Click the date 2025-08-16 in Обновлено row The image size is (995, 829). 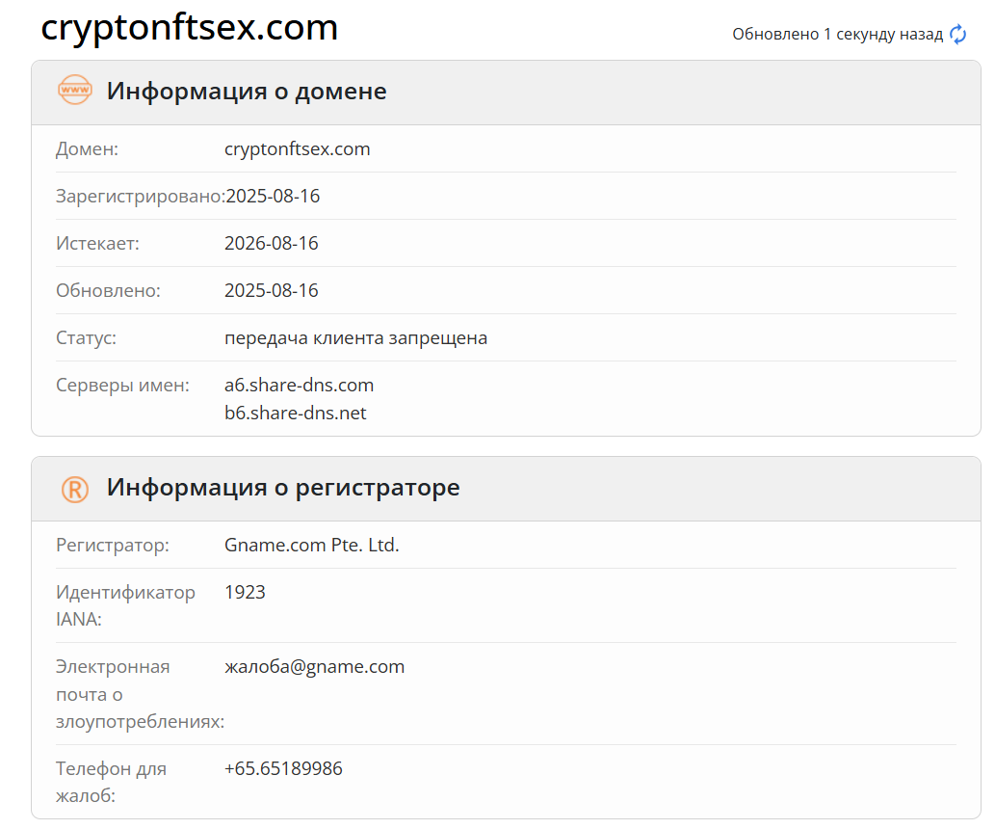(x=272, y=290)
